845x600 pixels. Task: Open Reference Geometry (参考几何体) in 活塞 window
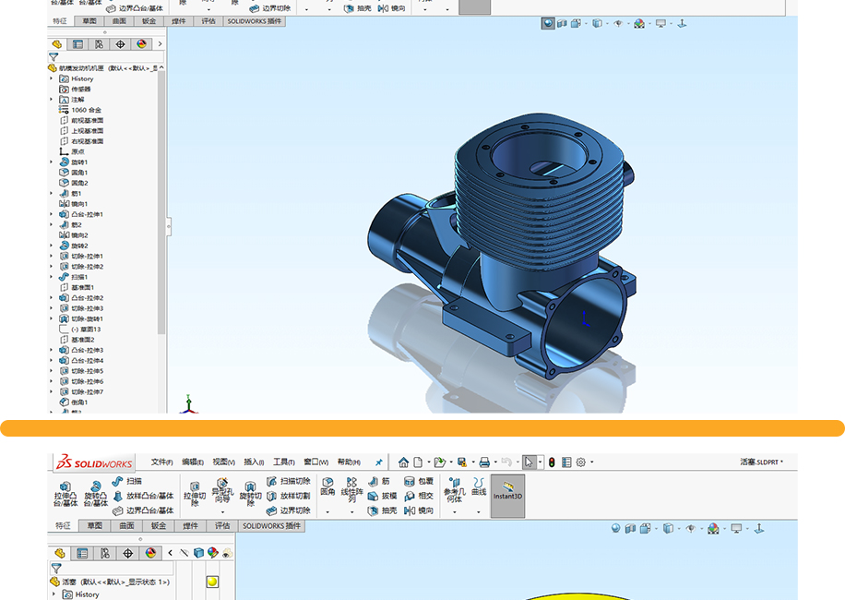pos(454,489)
